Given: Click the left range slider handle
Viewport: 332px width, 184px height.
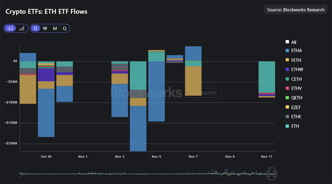Looking at the screenshot, I should [x=268, y=174].
